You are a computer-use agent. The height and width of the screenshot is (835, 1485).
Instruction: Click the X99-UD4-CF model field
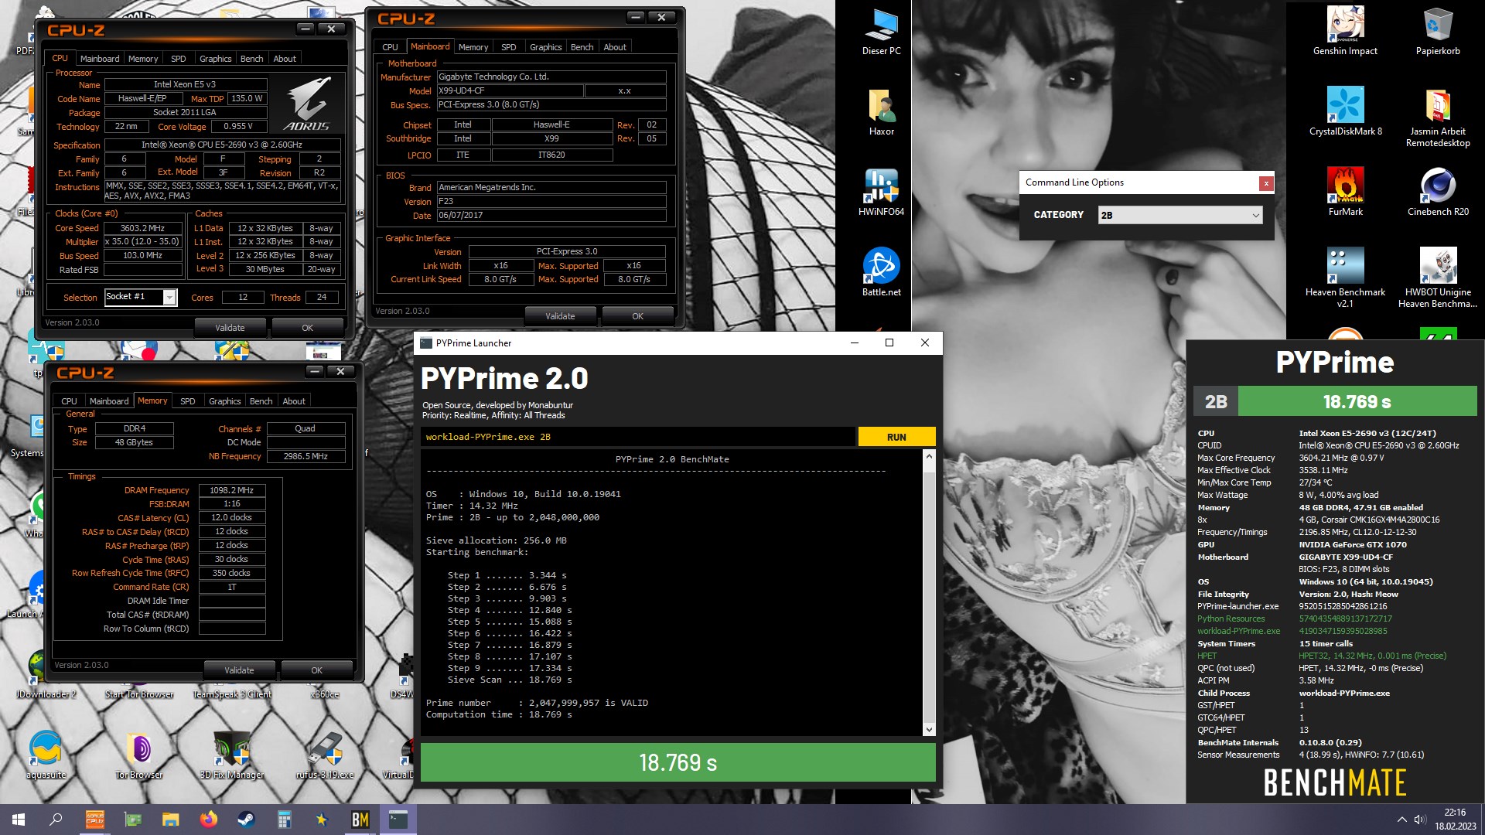(x=510, y=90)
